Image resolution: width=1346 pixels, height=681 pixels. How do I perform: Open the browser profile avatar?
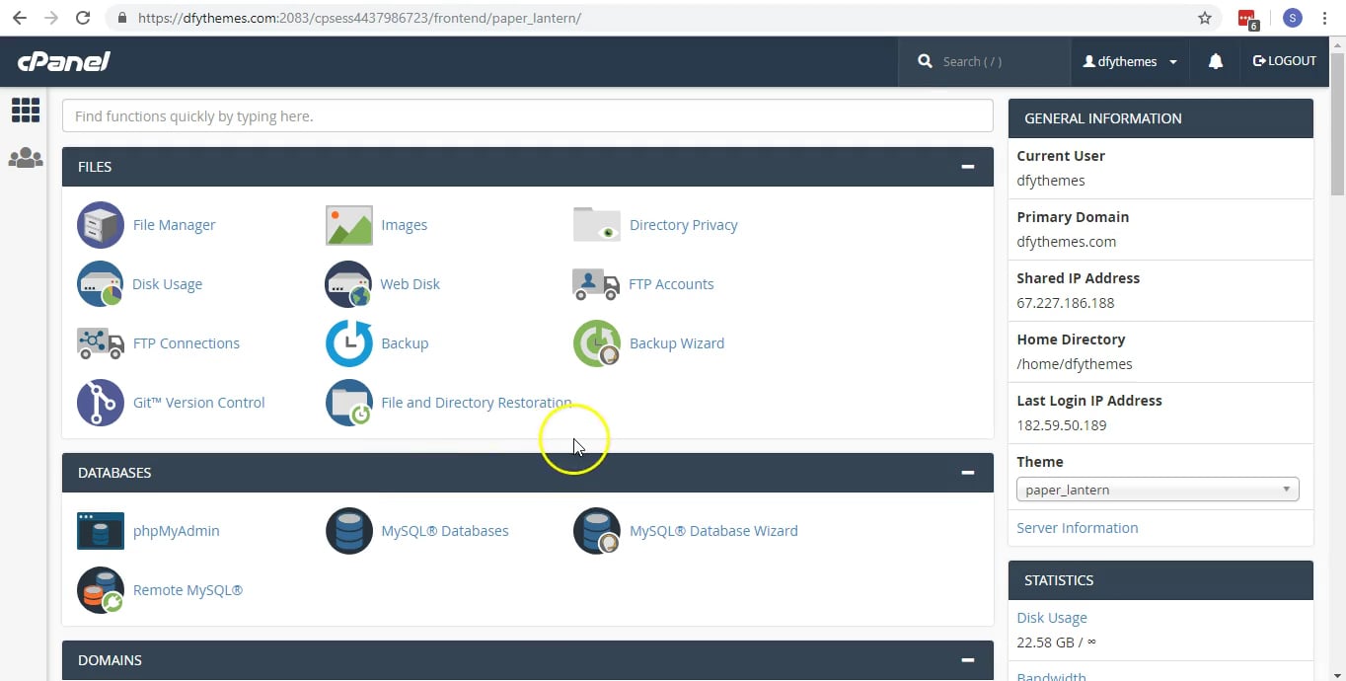[x=1293, y=18]
